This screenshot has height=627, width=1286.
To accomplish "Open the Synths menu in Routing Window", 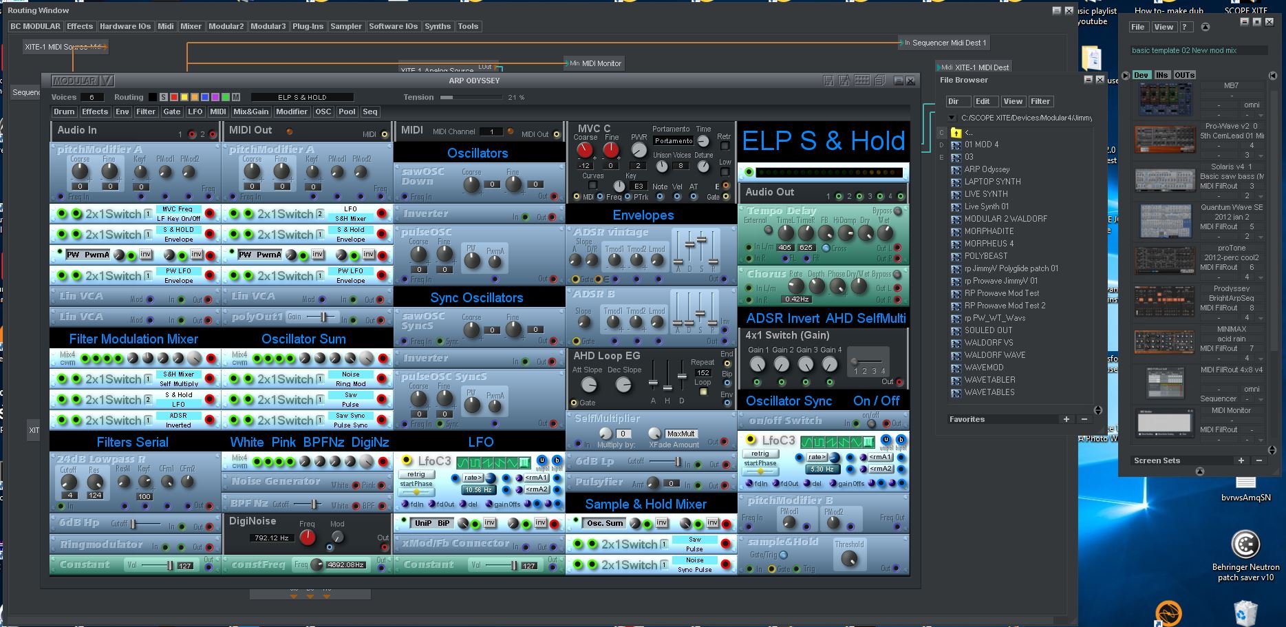I will (x=437, y=26).
